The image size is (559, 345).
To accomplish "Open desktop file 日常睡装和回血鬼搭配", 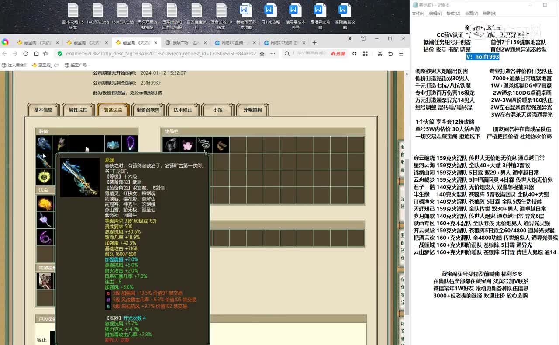I will pyautogui.click(x=172, y=17).
